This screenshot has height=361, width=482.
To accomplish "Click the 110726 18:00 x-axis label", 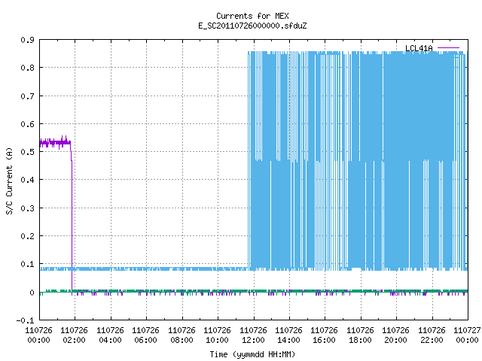I will click(x=360, y=335).
